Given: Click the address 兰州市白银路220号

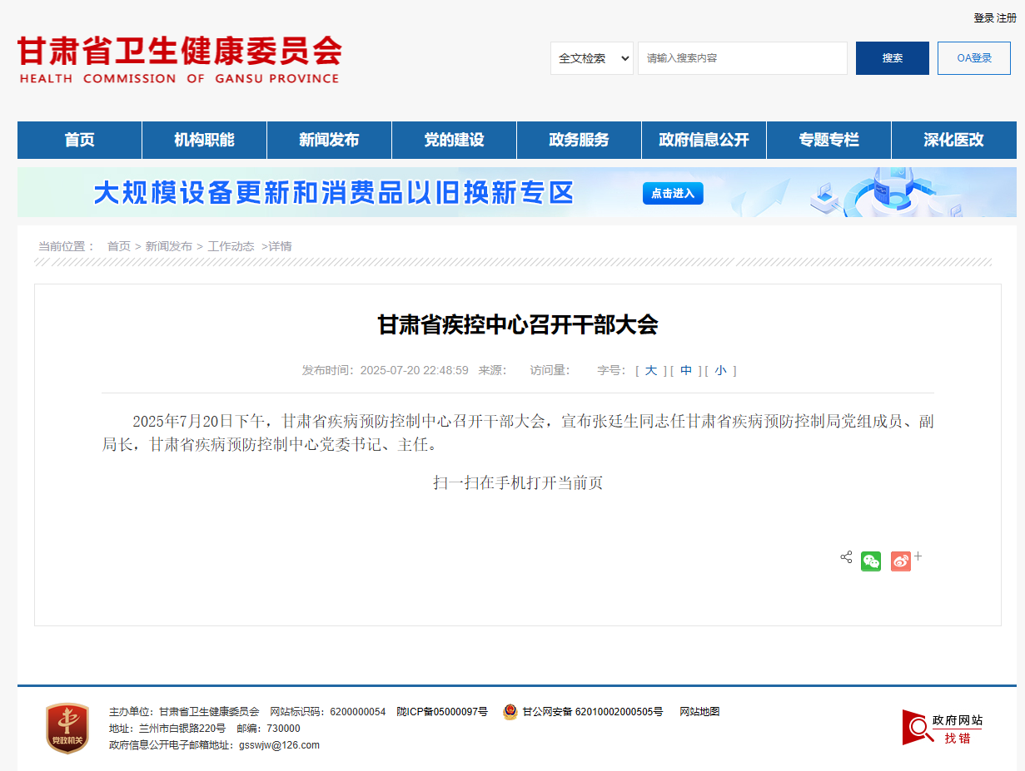Looking at the screenshot, I should tap(182, 729).
